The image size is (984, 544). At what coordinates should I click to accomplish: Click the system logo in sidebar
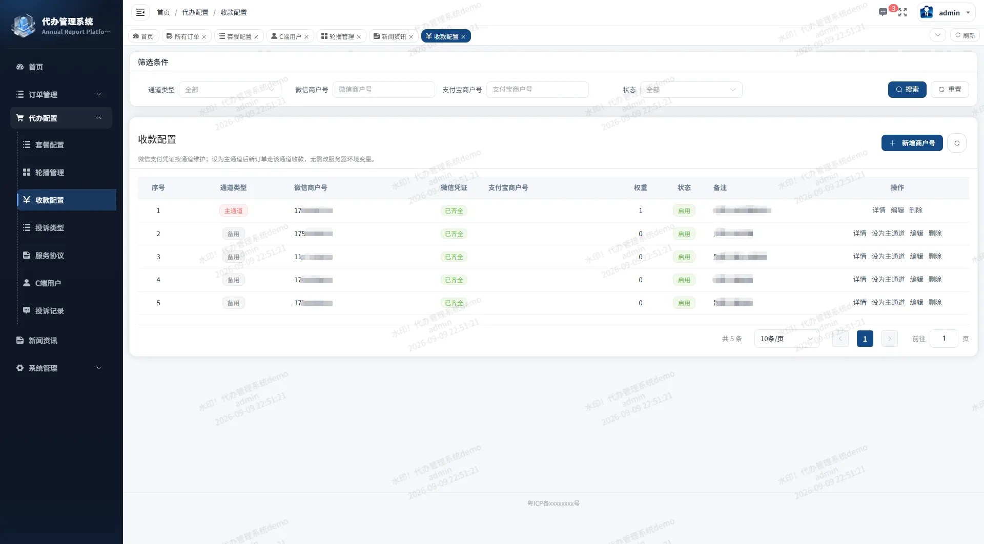tap(23, 26)
